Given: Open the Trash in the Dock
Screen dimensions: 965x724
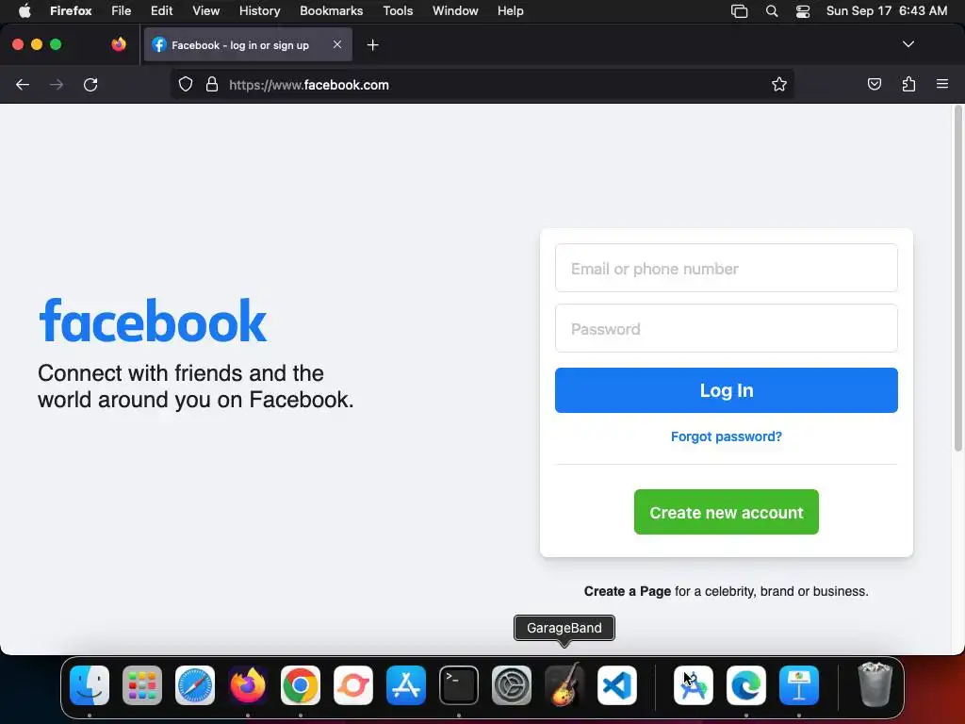Looking at the screenshot, I should click(875, 684).
